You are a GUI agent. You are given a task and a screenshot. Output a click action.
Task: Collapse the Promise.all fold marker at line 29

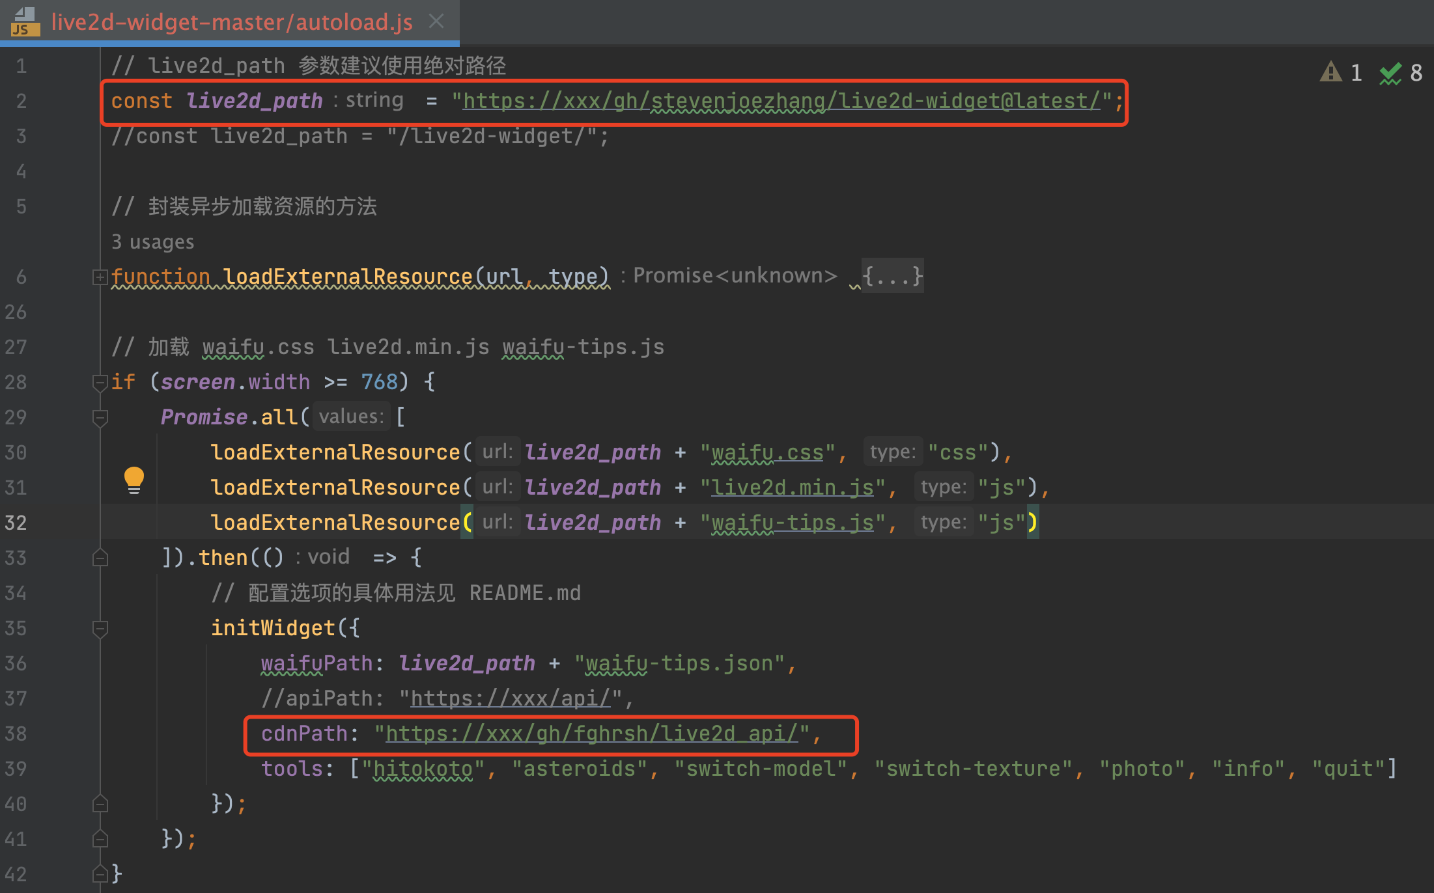100,418
